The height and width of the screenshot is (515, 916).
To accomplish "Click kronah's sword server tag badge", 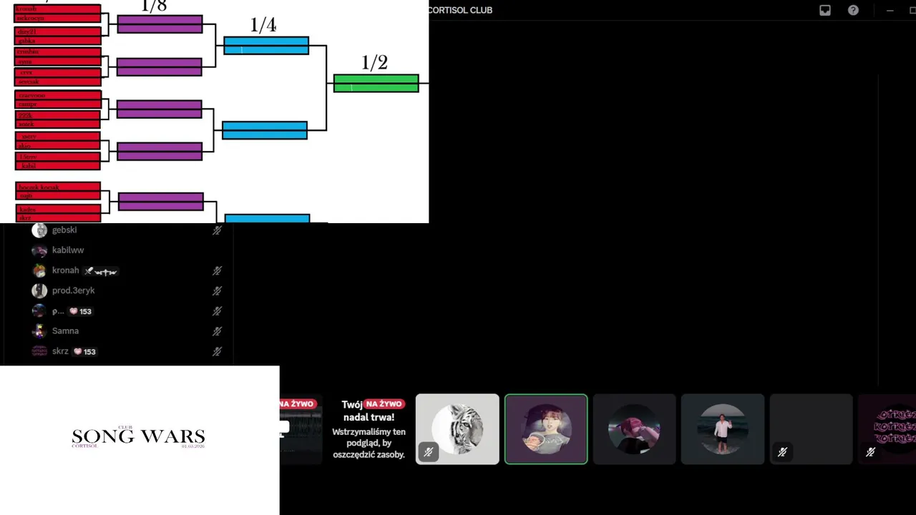I will (100, 271).
